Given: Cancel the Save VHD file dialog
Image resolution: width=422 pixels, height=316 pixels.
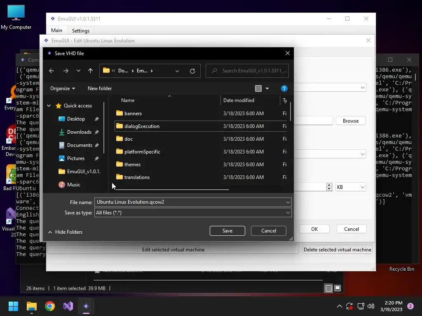Looking at the screenshot, I should [269, 231].
